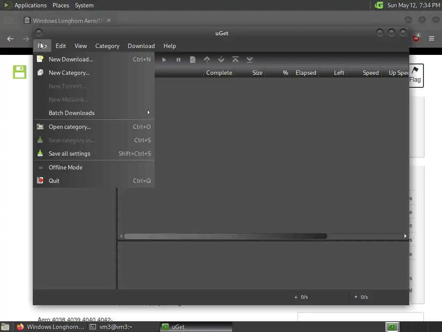Click the New Category icon

(40, 73)
